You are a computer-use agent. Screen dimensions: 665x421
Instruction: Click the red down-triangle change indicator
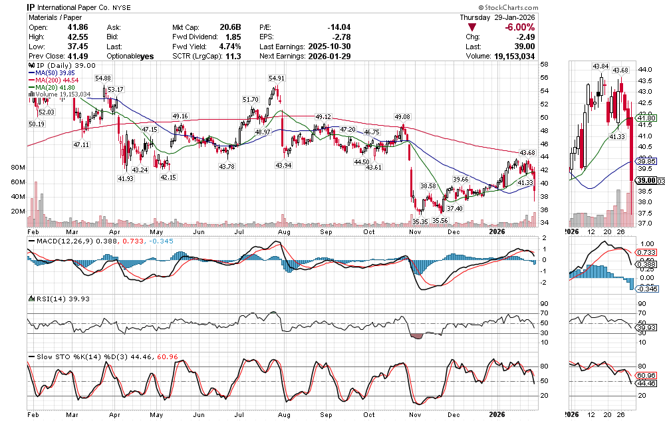472,27
